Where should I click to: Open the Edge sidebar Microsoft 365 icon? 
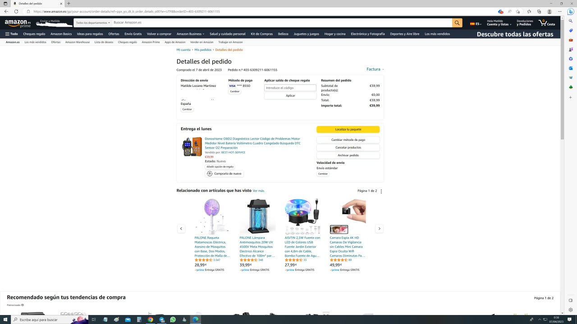(x=571, y=59)
